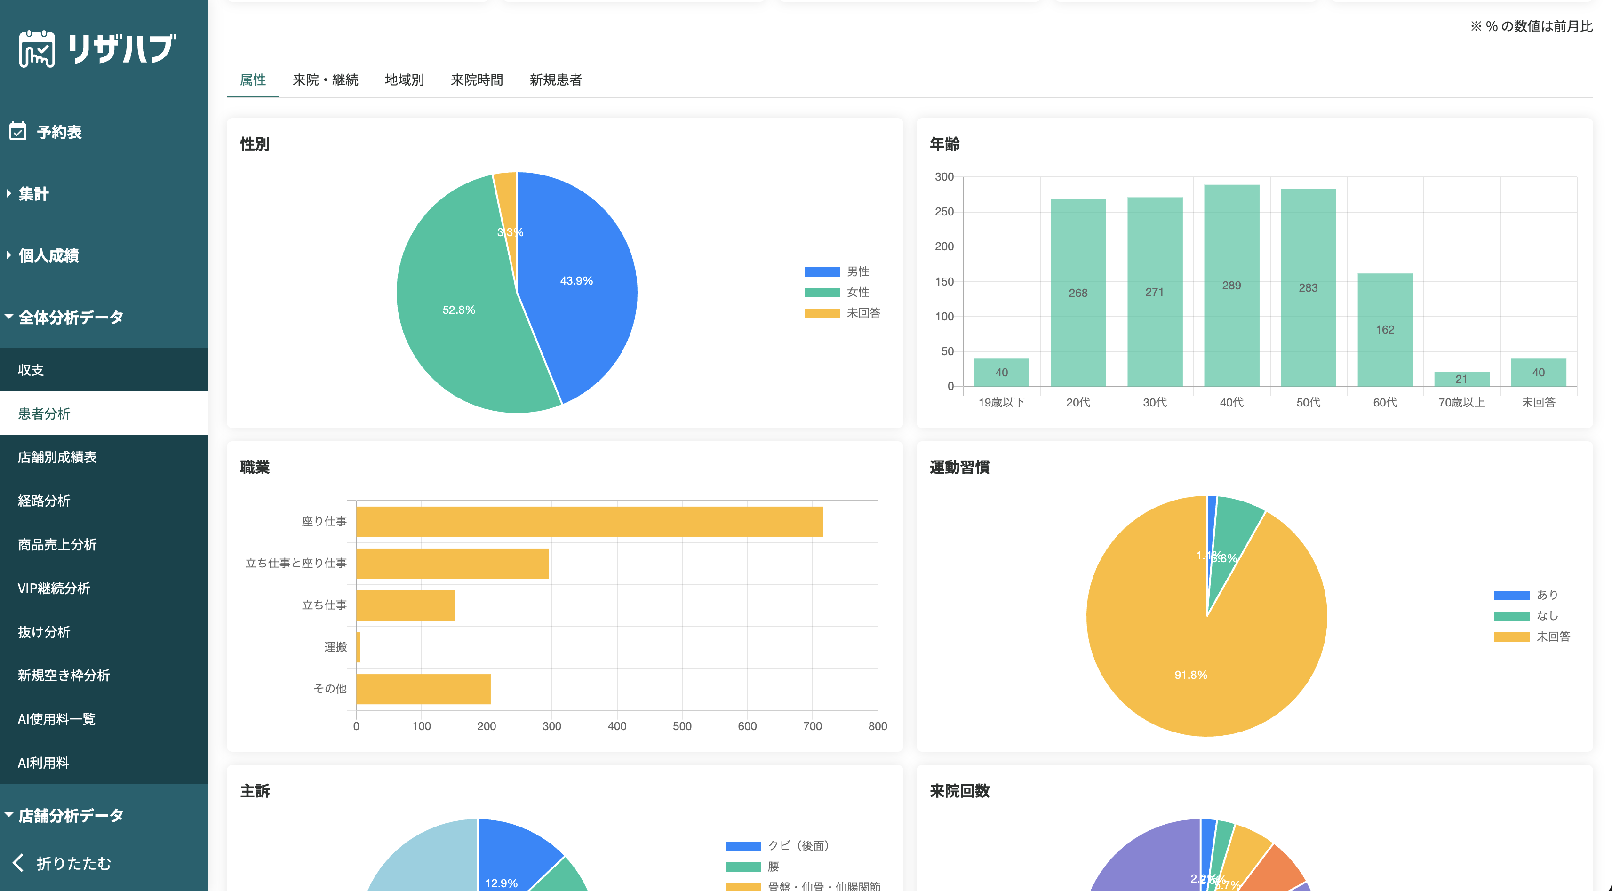This screenshot has height=891, width=1612.
Task: Open the 新規患者 tab
Action: click(x=556, y=80)
